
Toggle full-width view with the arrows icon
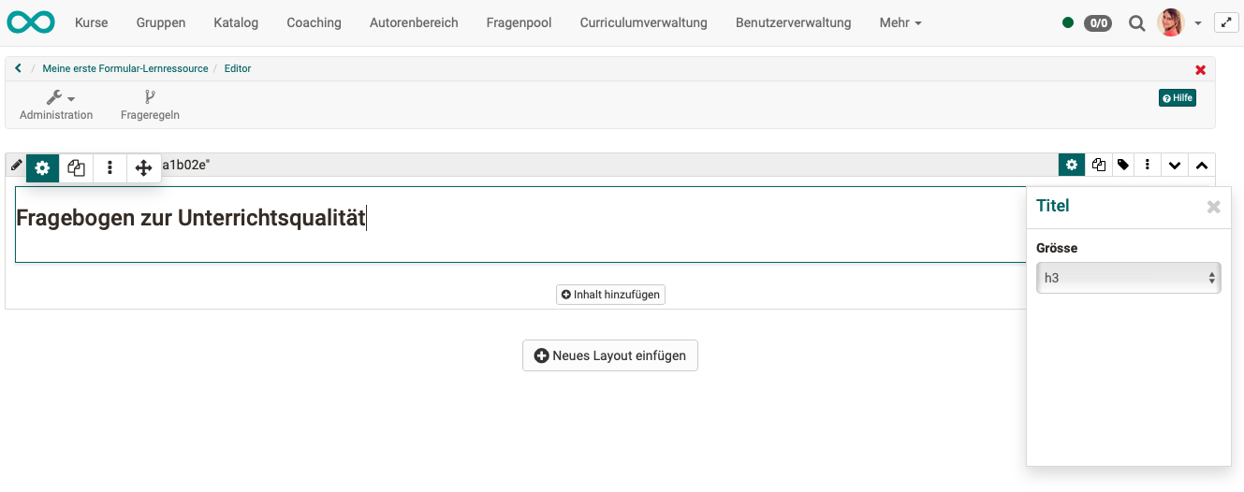click(1226, 22)
